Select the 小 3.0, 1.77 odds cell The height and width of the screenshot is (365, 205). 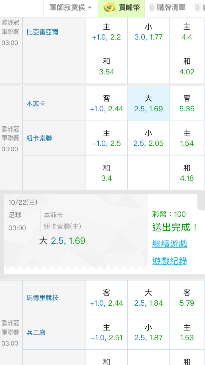point(148,32)
